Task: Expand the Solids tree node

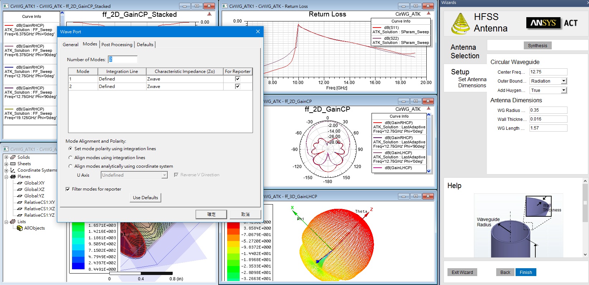Action: (6, 157)
